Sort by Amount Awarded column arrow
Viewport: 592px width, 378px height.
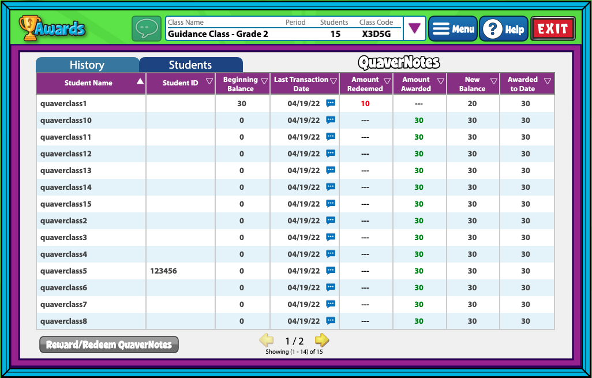point(441,81)
